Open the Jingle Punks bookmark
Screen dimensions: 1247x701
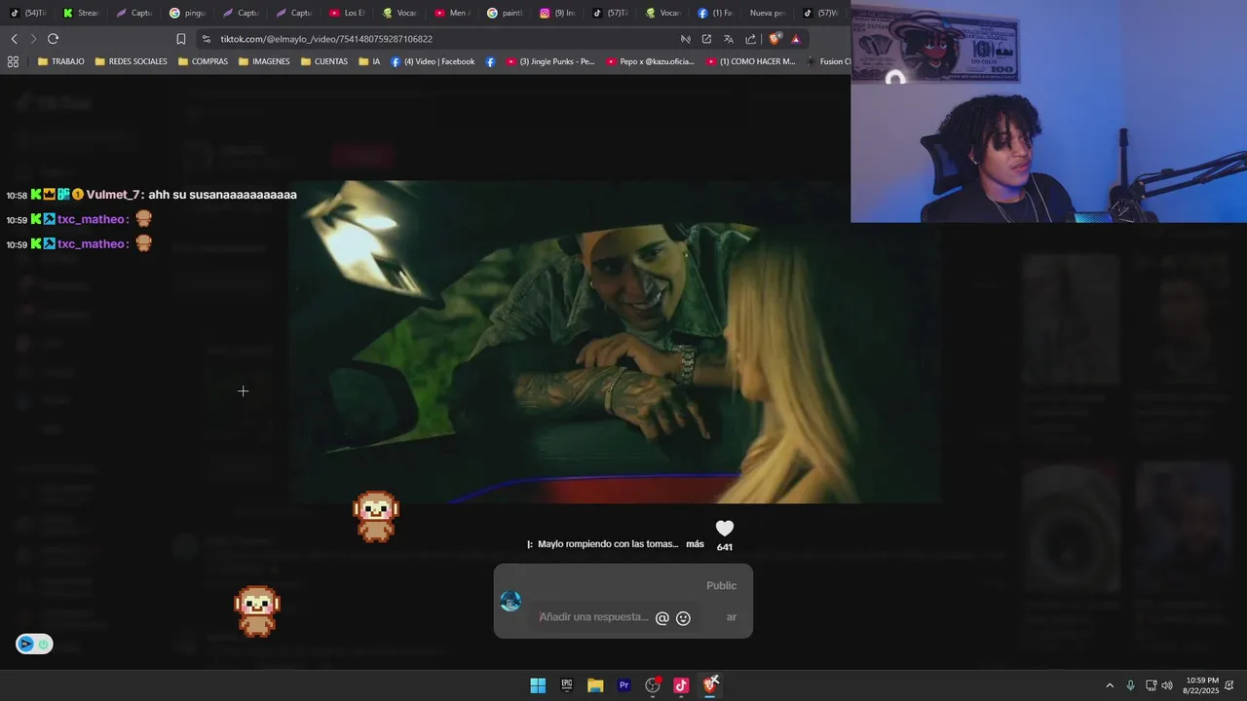coord(549,61)
